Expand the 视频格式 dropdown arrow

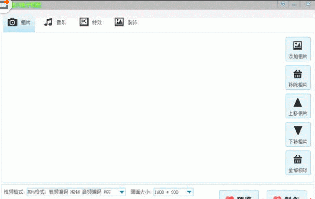[121, 192]
